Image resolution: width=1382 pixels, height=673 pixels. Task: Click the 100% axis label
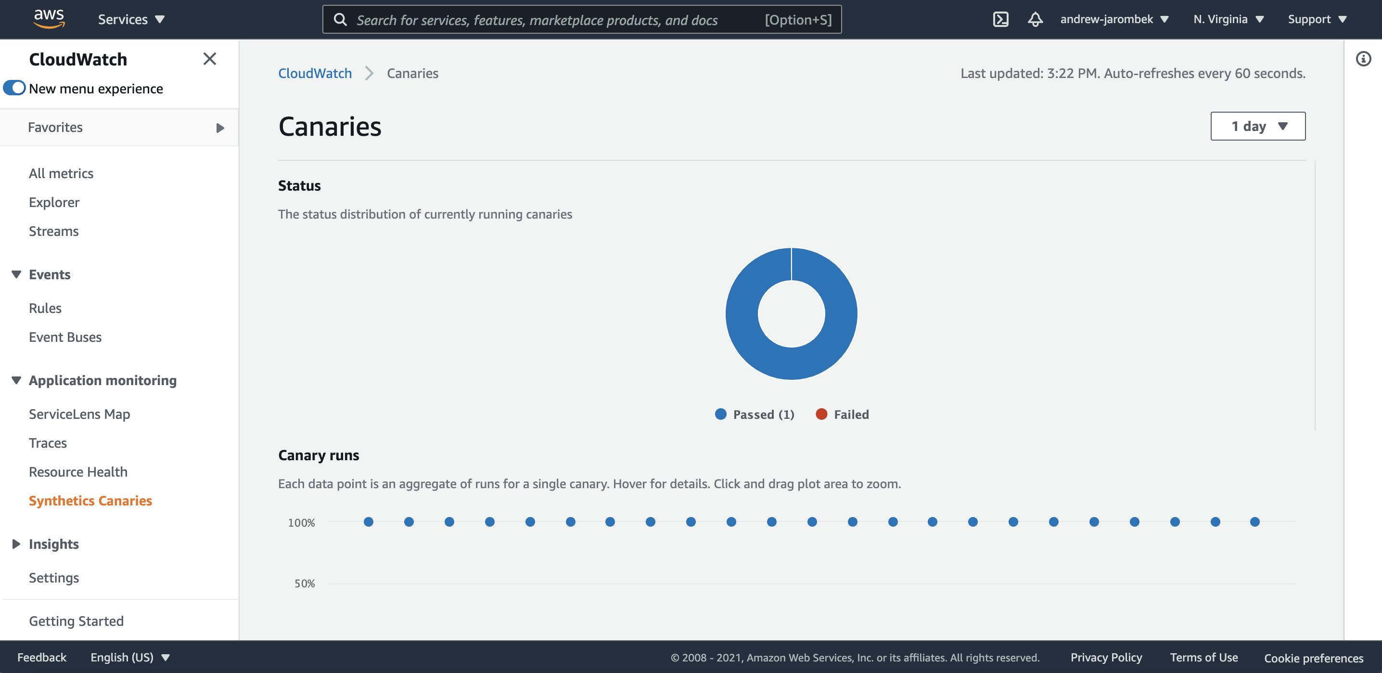point(302,522)
